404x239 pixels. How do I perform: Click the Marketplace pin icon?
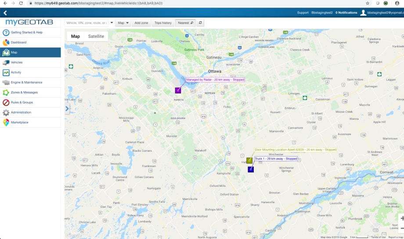[6, 122]
